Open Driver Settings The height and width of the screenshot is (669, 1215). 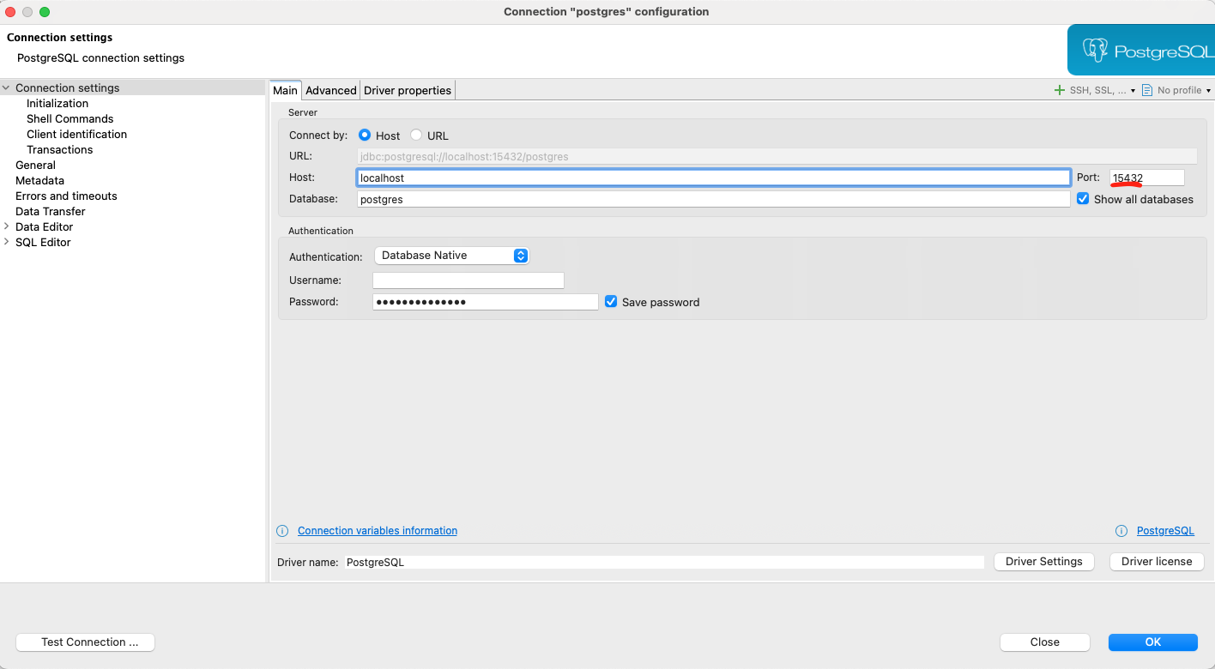tap(1043, 561)
